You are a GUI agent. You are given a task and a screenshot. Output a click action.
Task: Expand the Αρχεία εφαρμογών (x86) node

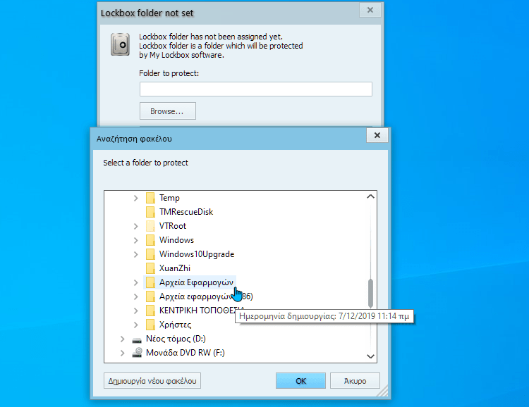(x=135, y=296)
